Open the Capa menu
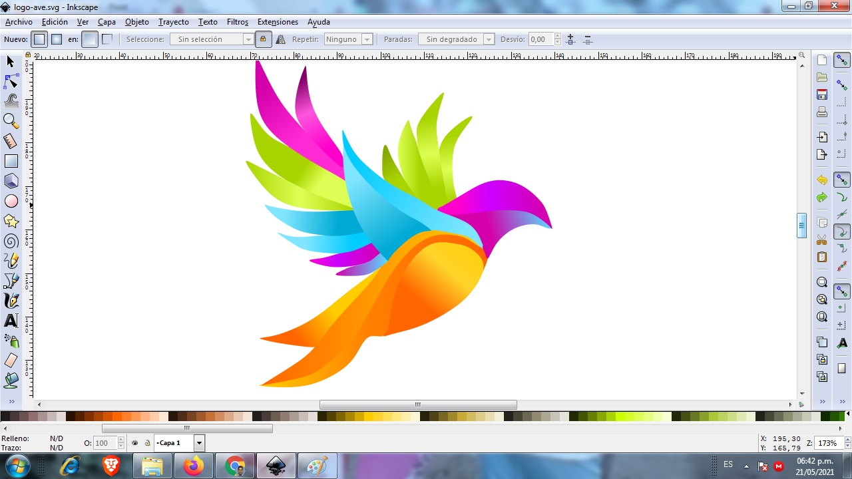The height and width of the screenshot is (479, 852). [106, 22]
